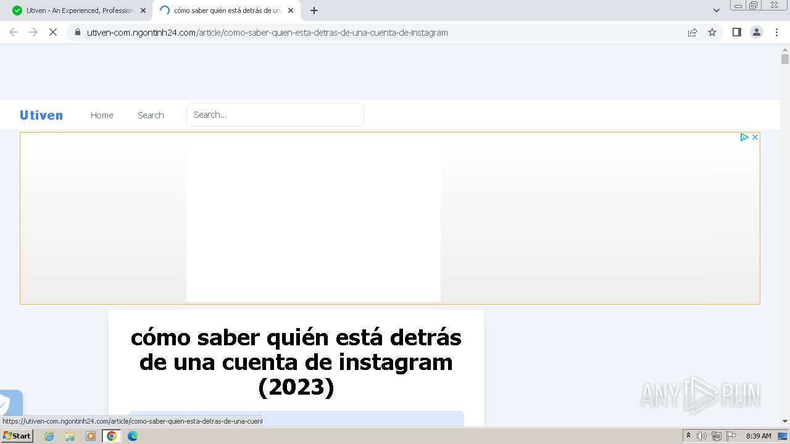
Task: Click the vertical scrollbar thumb
Action: pyautogui.click(x=785, y=59)
